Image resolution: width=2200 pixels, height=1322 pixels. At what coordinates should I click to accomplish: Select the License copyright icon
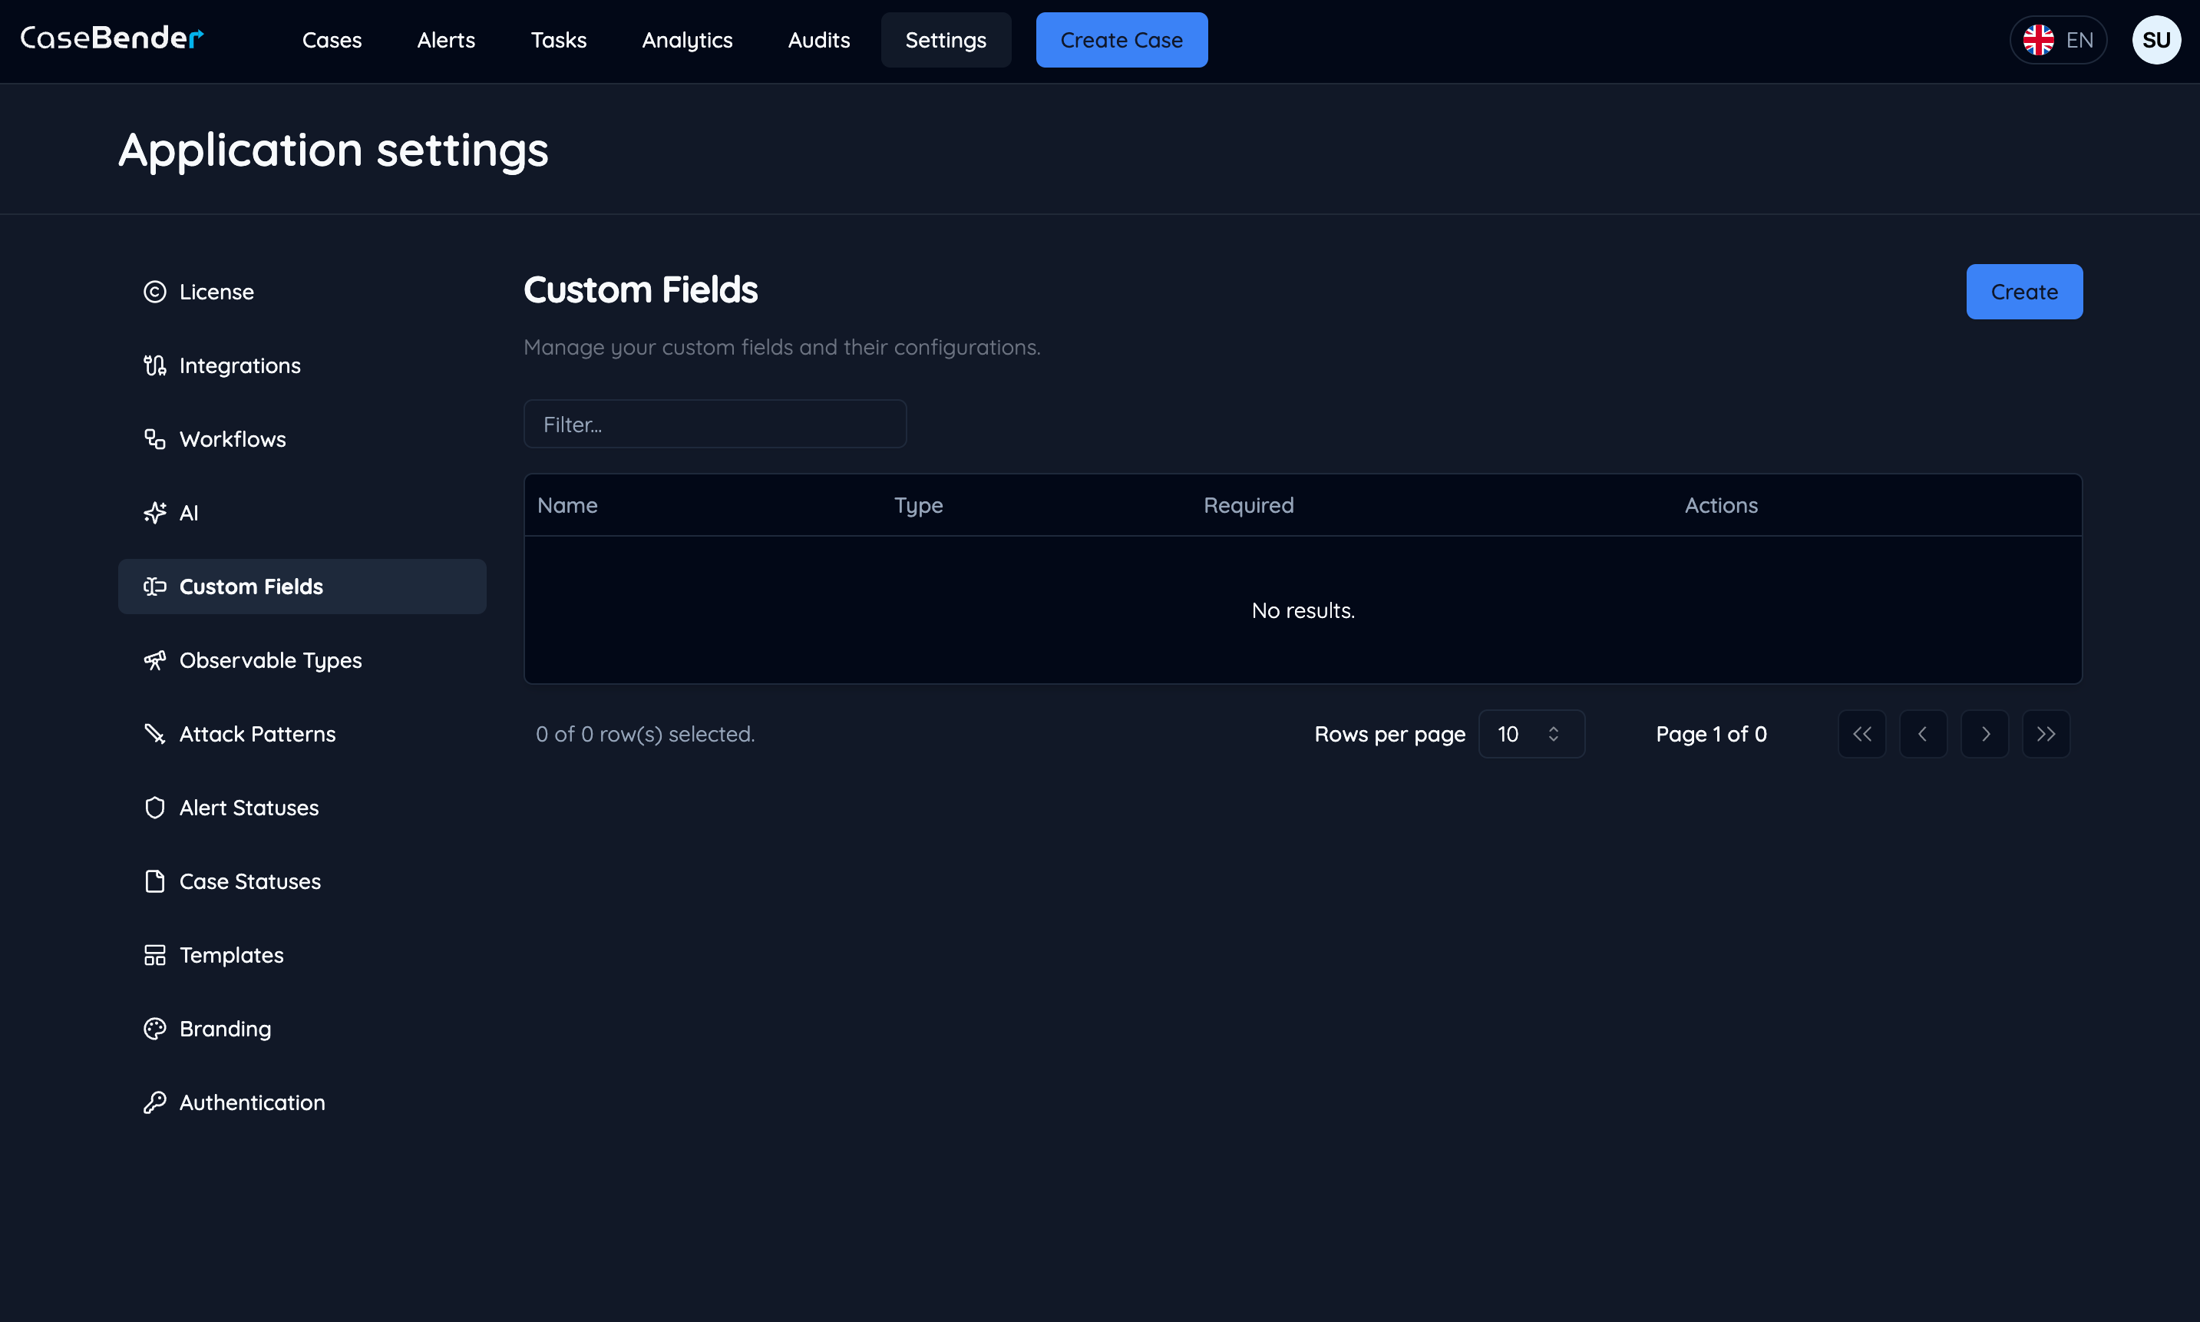(155, 291)
